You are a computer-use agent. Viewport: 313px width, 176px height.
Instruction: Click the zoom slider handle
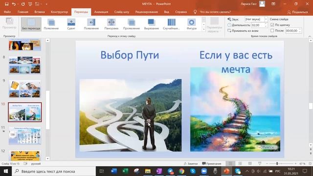[x=277, y=164]
